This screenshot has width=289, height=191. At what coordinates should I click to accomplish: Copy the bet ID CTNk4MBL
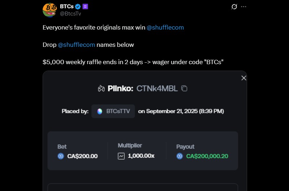point(184,88)
